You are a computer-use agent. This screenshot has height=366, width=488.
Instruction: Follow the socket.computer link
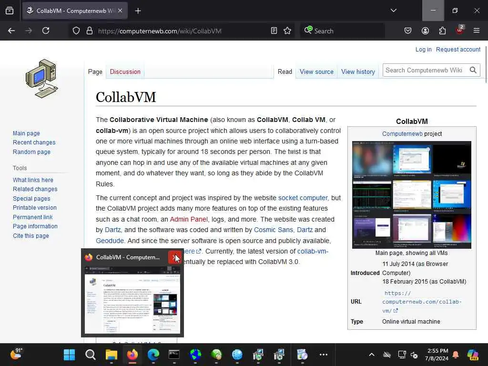click(303, 198)
